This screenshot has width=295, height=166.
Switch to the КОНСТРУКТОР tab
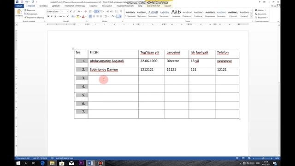coord(153,6)
